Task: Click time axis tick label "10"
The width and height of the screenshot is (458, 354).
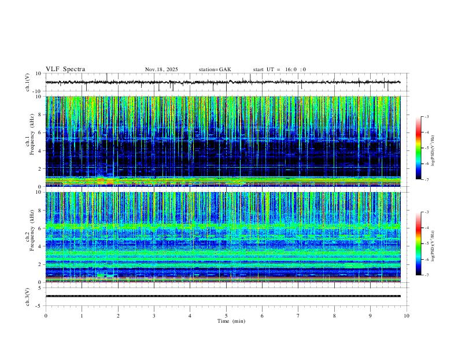Action: tap(407, 316)
